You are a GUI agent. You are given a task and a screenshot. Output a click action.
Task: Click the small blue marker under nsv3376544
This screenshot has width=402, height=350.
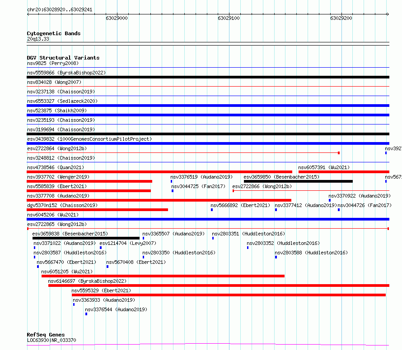point(86,314)
